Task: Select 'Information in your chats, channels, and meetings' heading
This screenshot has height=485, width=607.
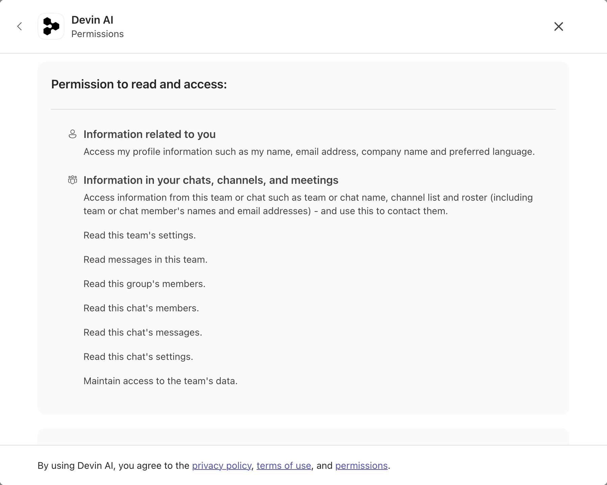Action: (211, 180)
